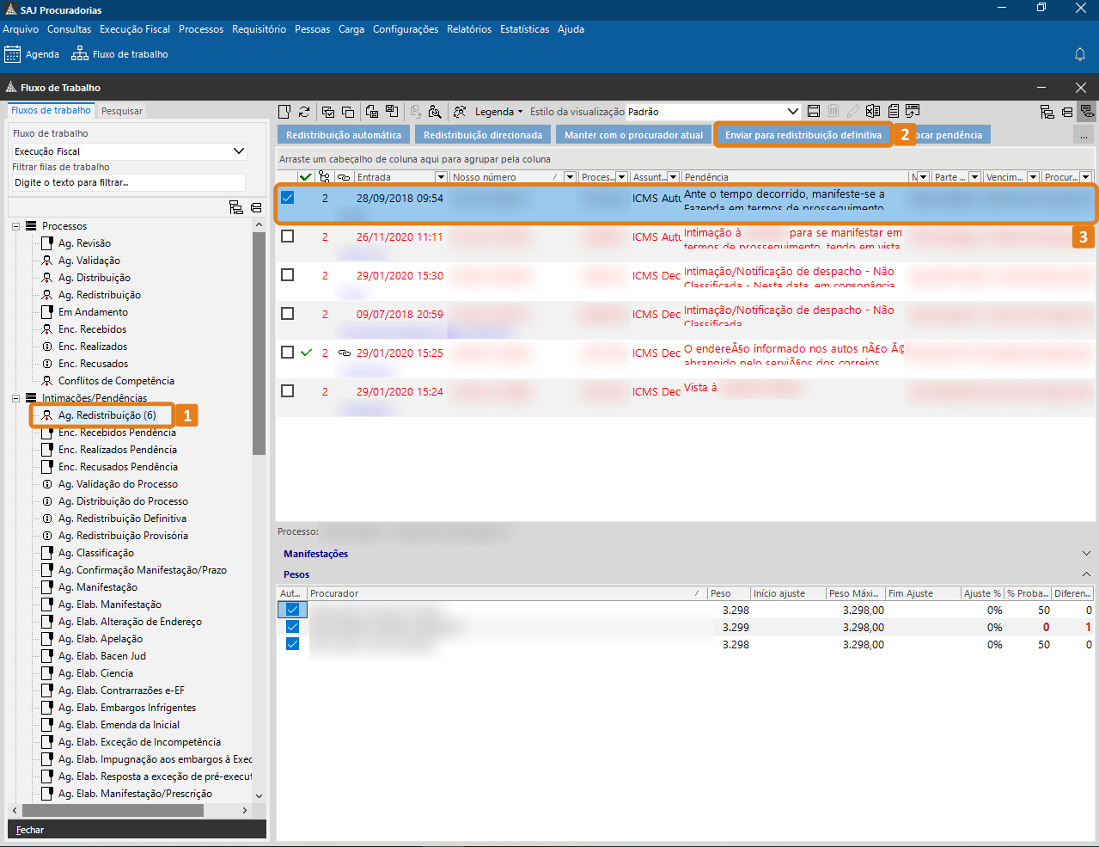This screenshot has width=1099, height=847.
Task: Open the Entrada column filter arrow
Action: [441, 177]
